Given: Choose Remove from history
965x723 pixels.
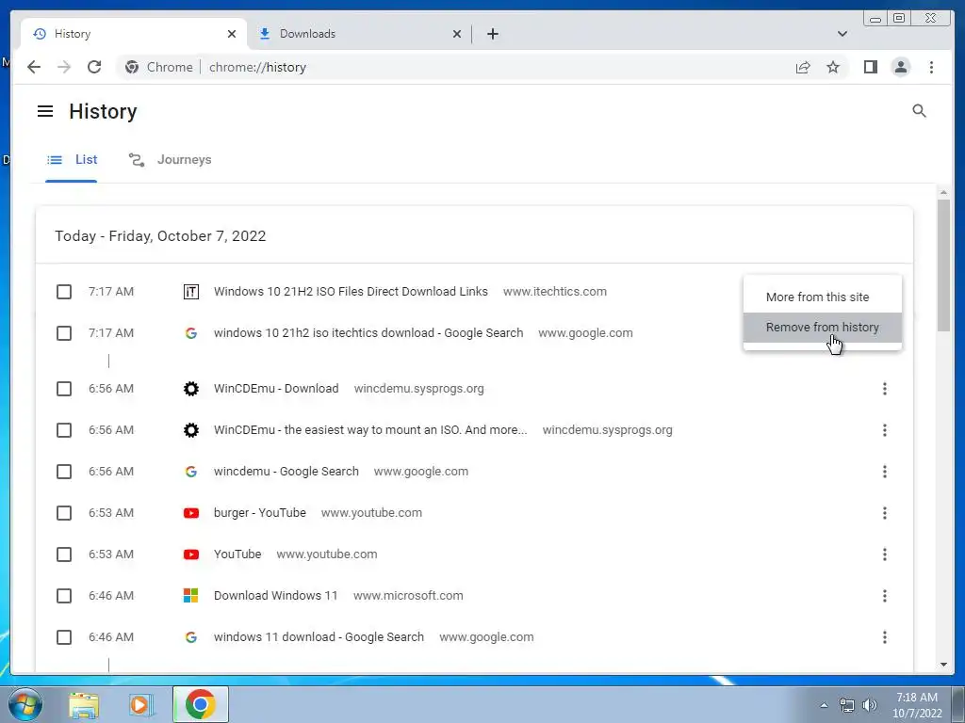Looking at the screenshot, I should click(x=822, y=327).
